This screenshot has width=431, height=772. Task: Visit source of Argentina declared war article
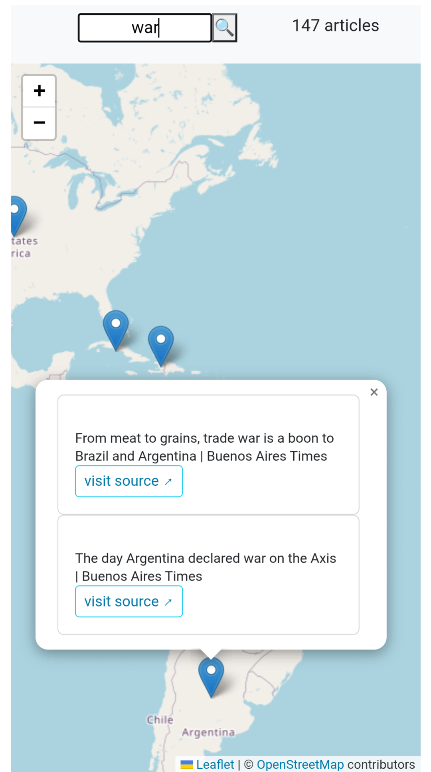pos(129,601)
